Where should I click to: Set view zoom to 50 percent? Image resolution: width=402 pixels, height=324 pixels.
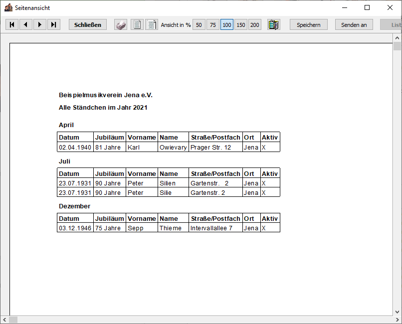(199, 25)
